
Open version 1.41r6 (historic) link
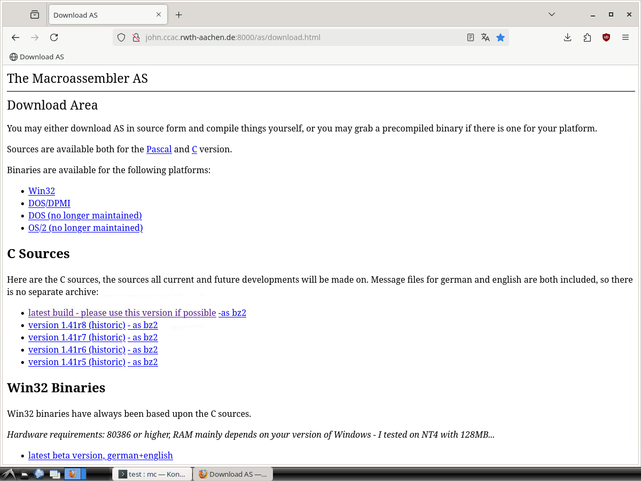[77, 350]
